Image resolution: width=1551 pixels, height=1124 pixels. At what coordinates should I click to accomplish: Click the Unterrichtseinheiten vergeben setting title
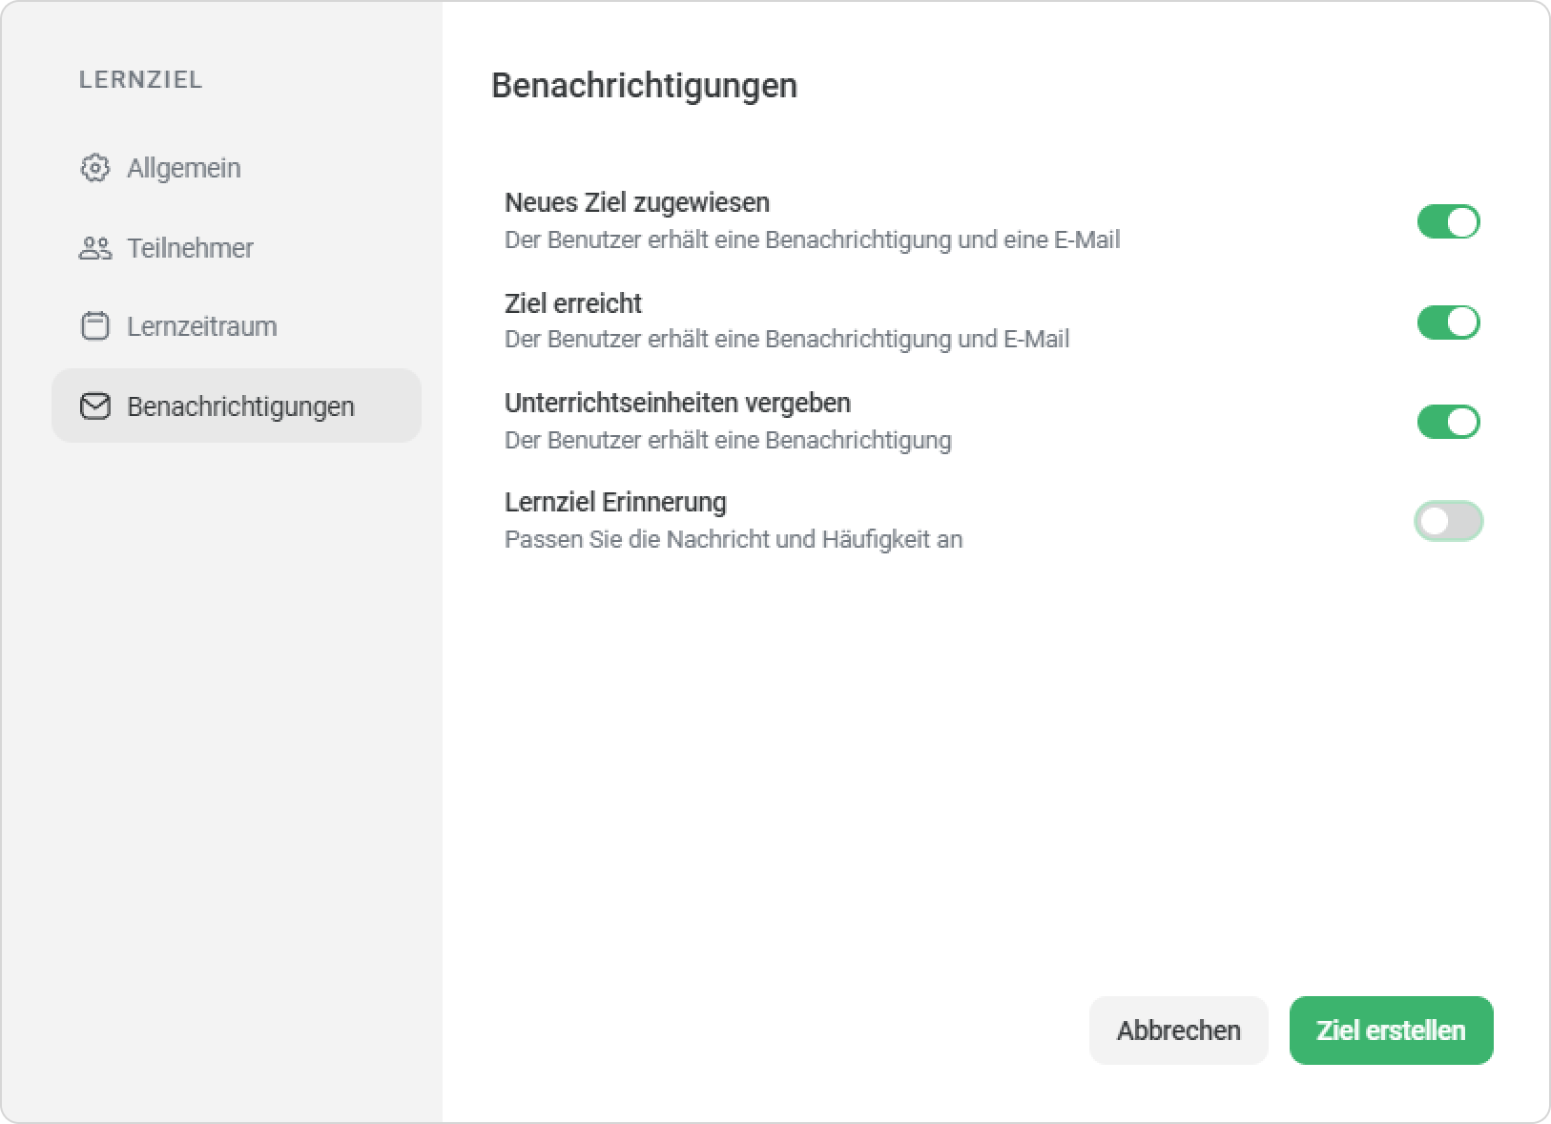pyautogui.click(x=677, y=403)
